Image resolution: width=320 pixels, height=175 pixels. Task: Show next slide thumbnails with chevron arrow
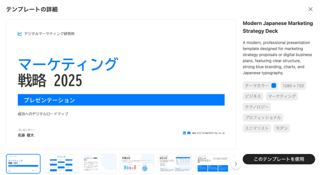[x=236, y=164]
